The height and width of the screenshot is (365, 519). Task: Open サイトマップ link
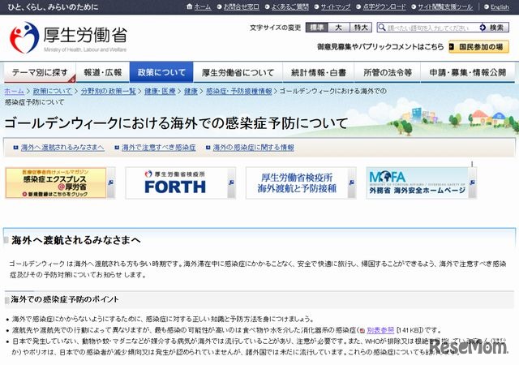[x=335, y=6]
